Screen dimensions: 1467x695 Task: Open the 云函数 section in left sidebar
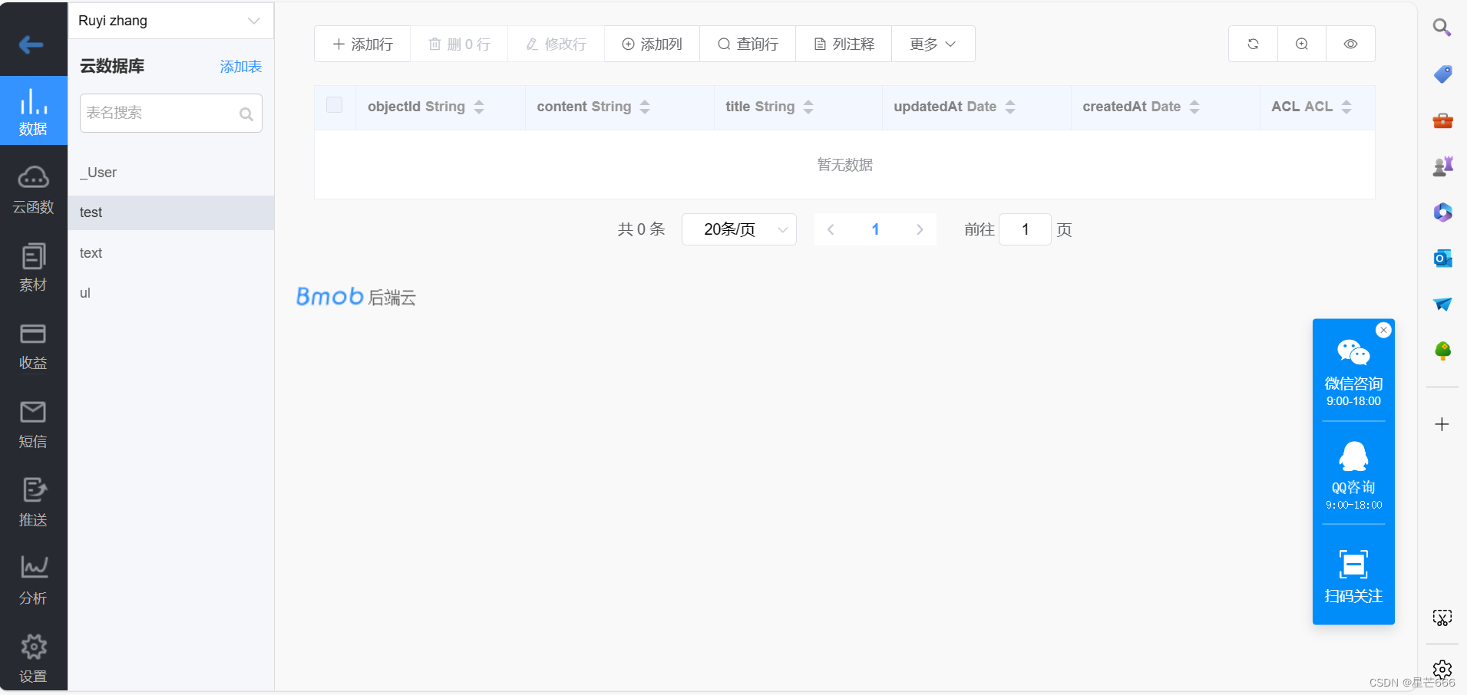[33, 186]
